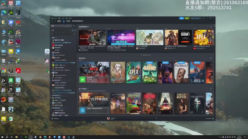
Task: Click the library search field
Action: click(62, 34)
